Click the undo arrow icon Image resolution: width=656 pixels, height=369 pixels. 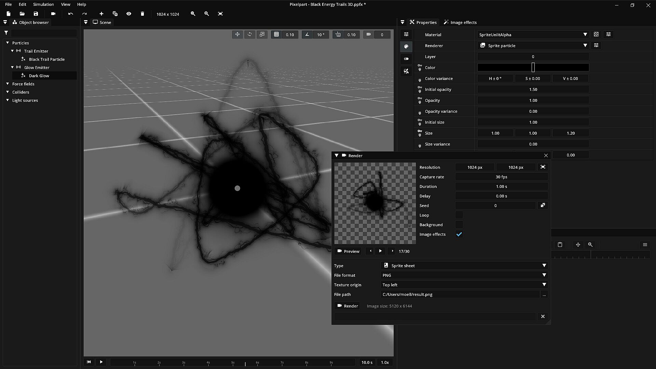click(71, 14)
